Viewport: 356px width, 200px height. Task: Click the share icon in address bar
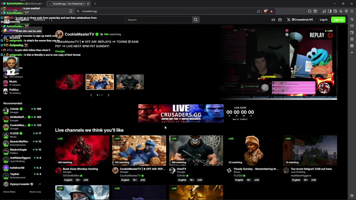click(259, 11)
